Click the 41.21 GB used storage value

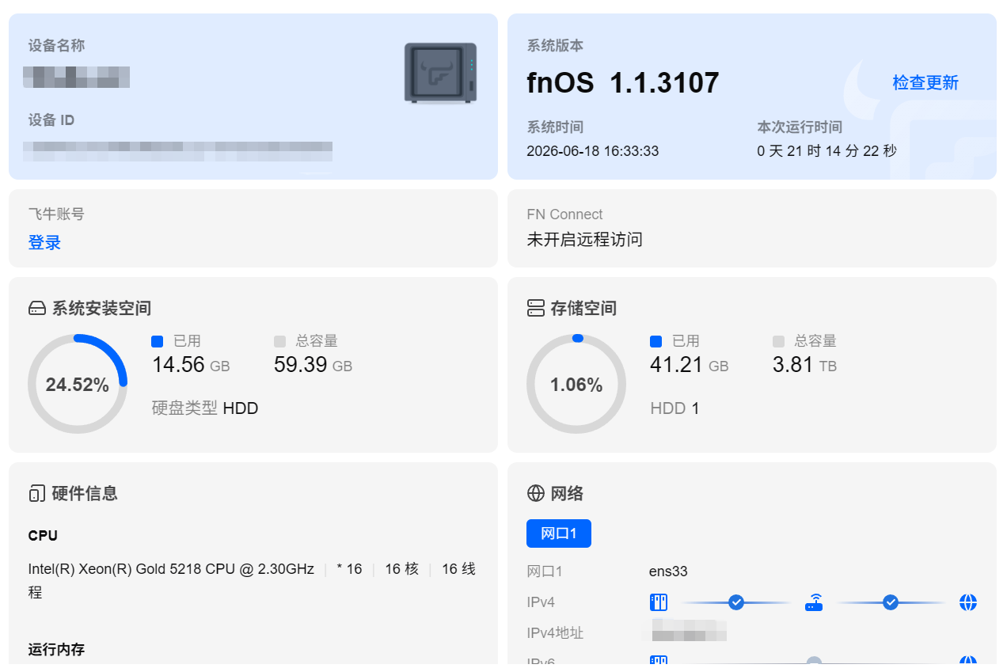(x=690, y=365)
